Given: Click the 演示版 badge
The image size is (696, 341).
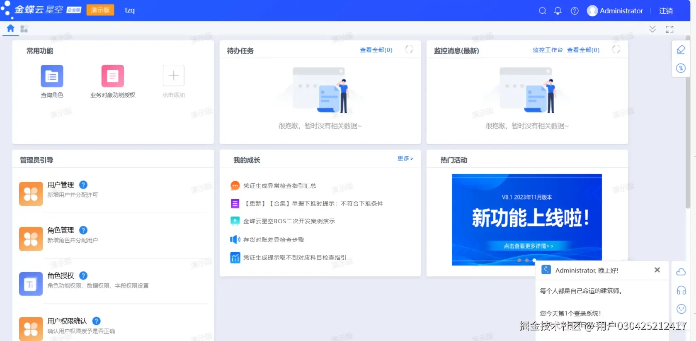Looking at the screenshot, I should coord(100,10).
